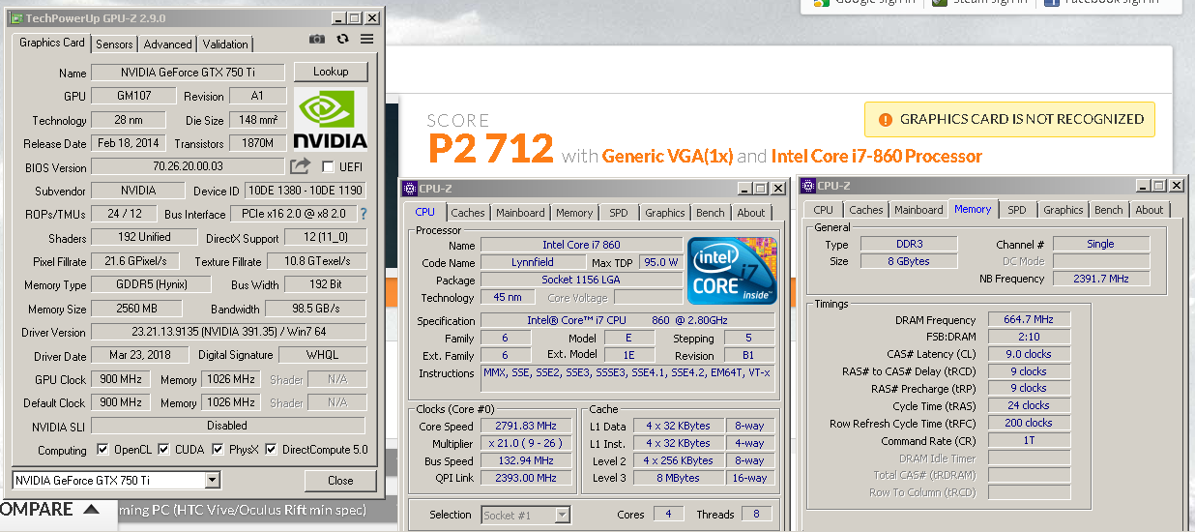Expand the COMPARE panel arrow
1195x532 pixels.
[91, 510]
